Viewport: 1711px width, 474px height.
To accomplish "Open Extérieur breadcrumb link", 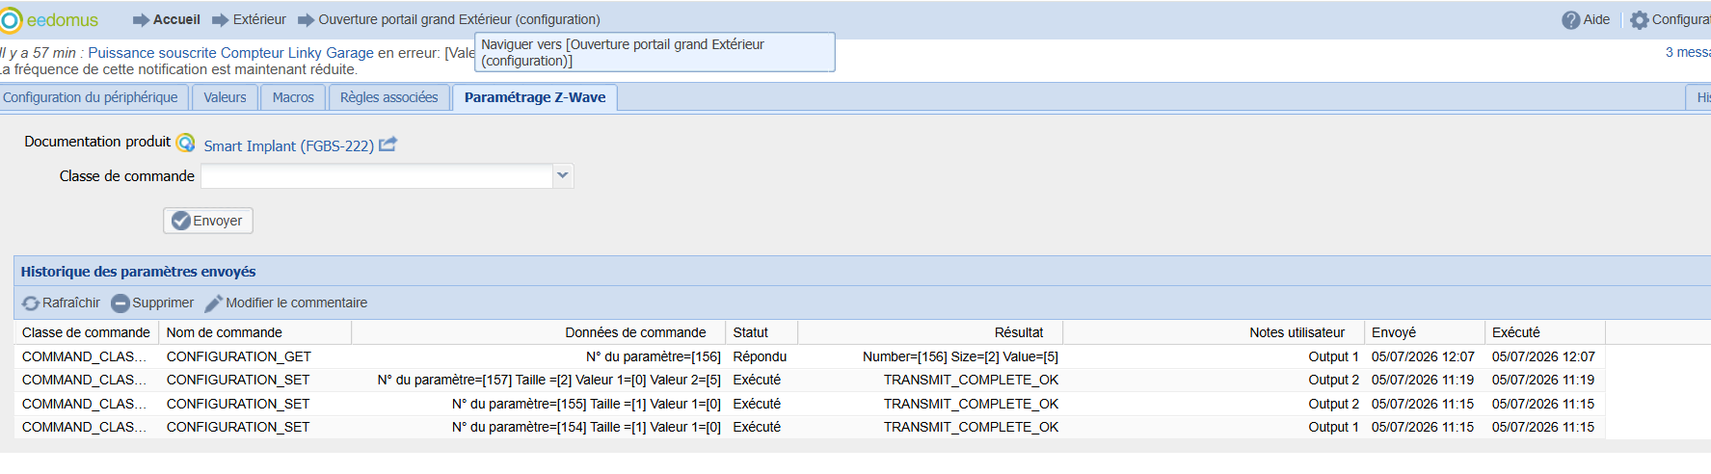I will tap(259, 19).
